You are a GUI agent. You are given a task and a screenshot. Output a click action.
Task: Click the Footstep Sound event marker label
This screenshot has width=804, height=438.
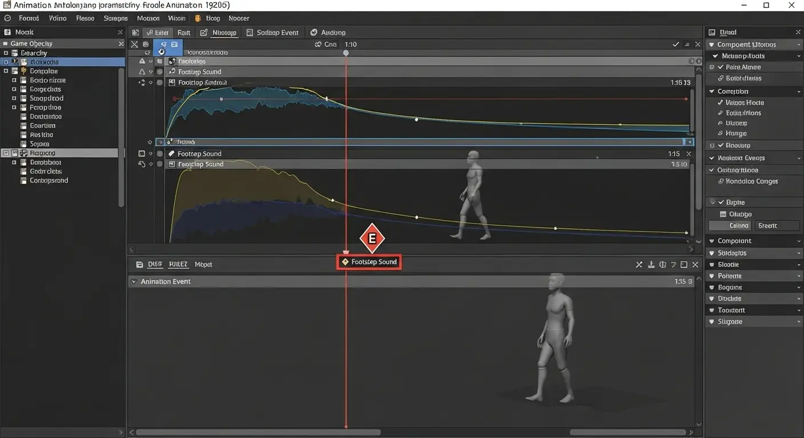368,262
